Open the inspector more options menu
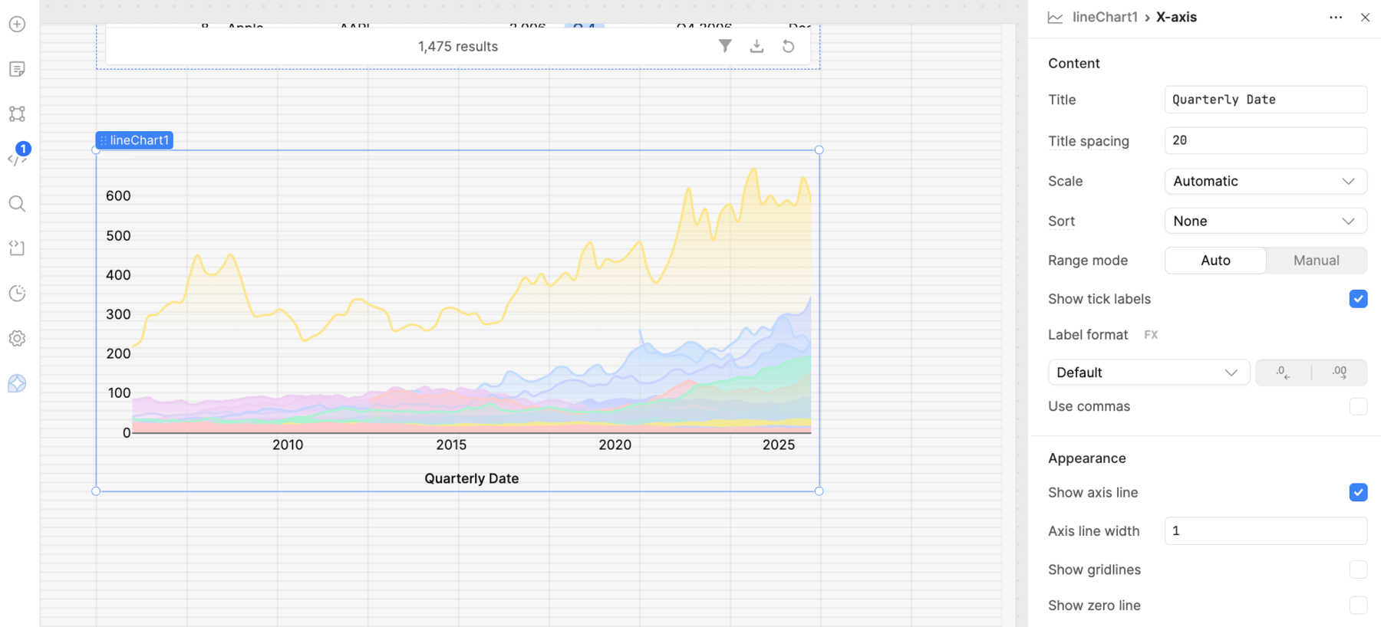 [1336, 17]
